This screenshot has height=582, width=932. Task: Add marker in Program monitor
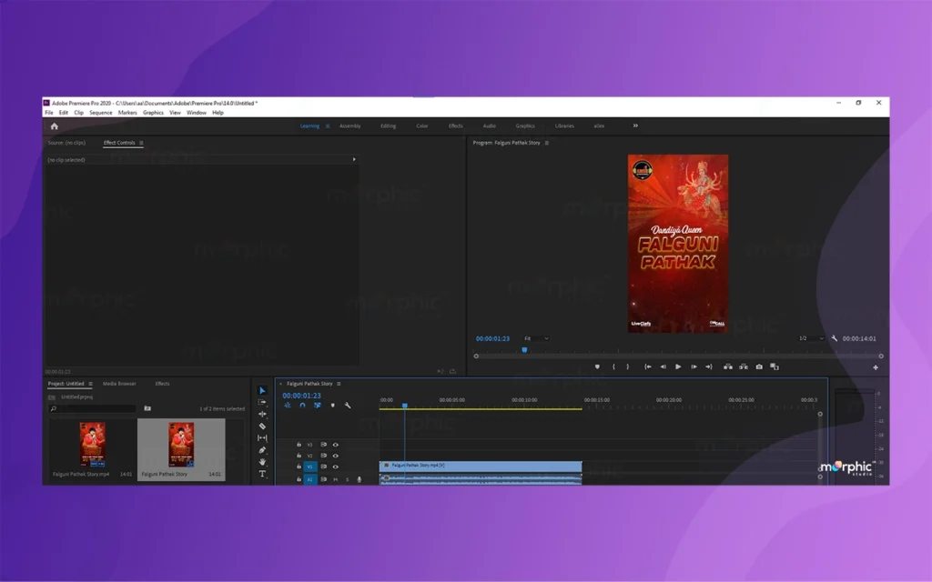[x=597, y=367]
